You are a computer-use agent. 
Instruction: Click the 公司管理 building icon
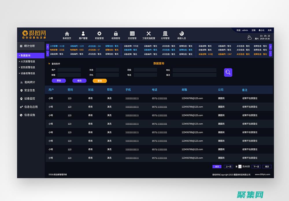pos(165,33)
